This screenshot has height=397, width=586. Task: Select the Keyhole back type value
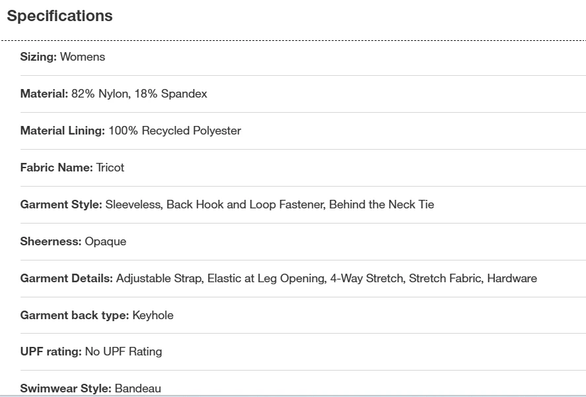(x=153, y=315)
